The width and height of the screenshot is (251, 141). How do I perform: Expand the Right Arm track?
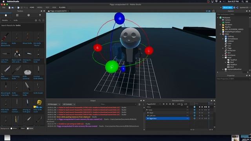(148, 118)
